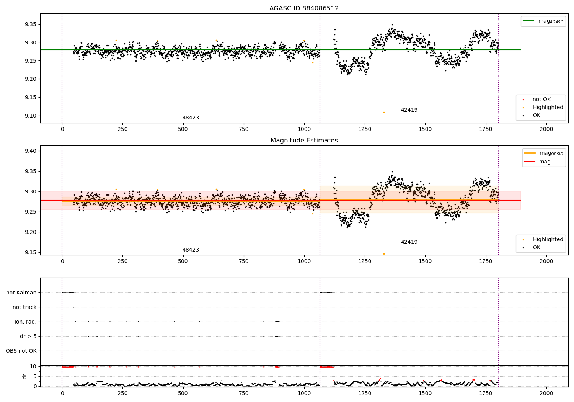Screen dimensions: 574x402
Task: Click x-axis tick '750' under Magnitude Estimates plot
Action: [x=243, y=261]
